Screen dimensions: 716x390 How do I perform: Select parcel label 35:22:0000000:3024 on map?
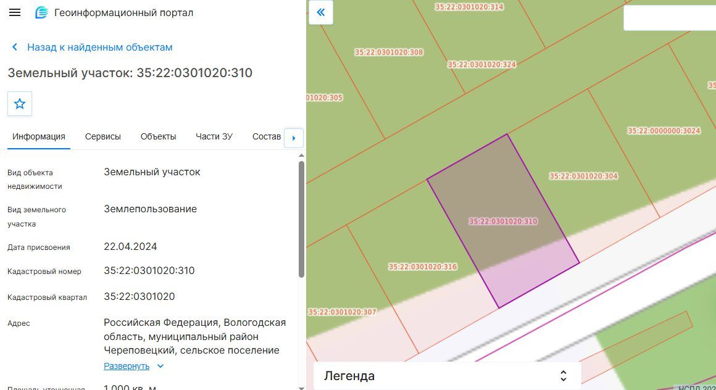point(664,131)
